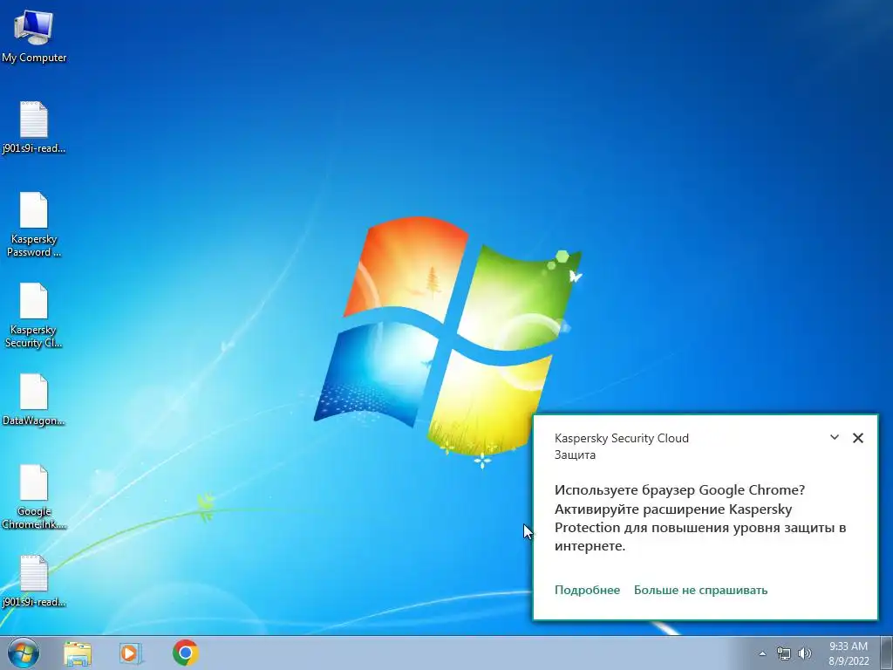893x670 pixels.
Task: Show hidden system tray icons arrow
Action: 762,653
